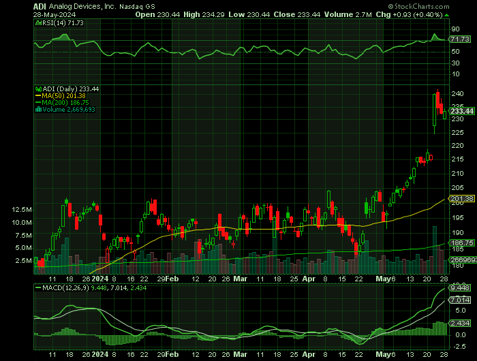Click the MA(200) 186.75 legend text
The height and width of the screenshot is (361, 477).
coord(65,103)
